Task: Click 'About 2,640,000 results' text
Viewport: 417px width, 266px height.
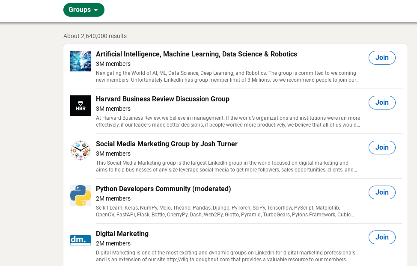Action: 95,36
